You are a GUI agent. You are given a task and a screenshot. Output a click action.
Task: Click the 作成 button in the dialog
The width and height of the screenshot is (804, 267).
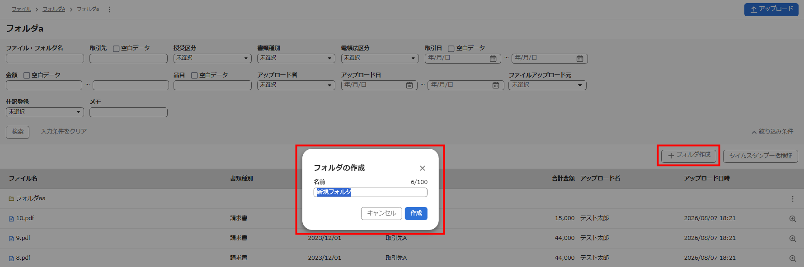point(416,213)
